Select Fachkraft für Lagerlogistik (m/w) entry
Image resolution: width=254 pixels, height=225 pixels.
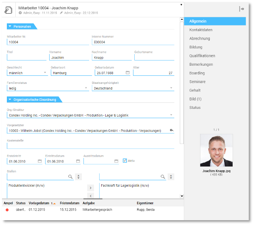125,185
